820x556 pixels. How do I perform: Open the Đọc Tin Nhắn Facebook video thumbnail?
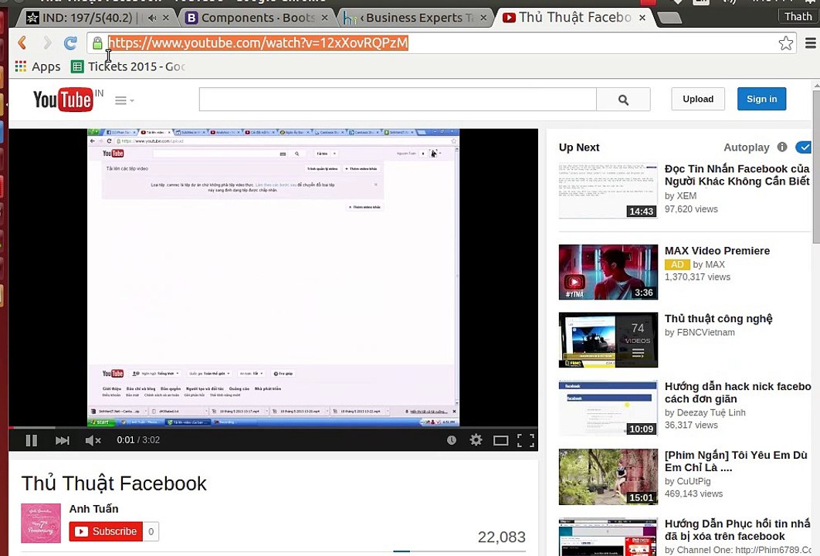tap(608, 191)
